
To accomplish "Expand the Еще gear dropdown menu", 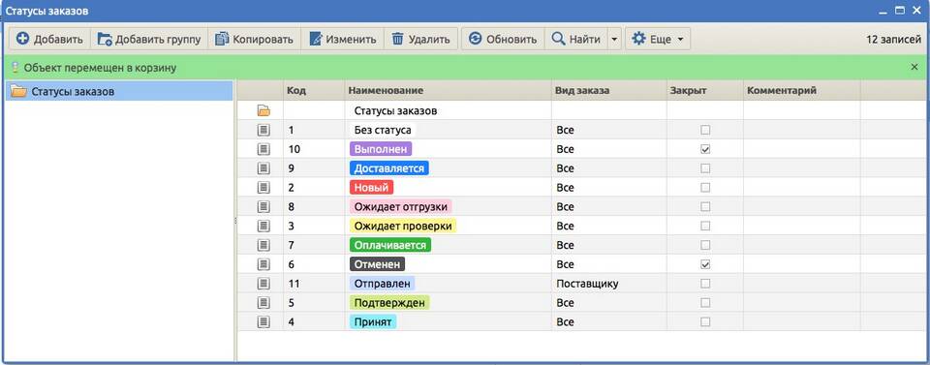I will [657, 39].
